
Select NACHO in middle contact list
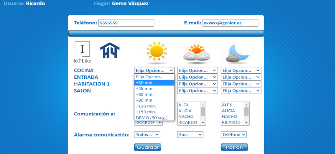click(189, 117)
